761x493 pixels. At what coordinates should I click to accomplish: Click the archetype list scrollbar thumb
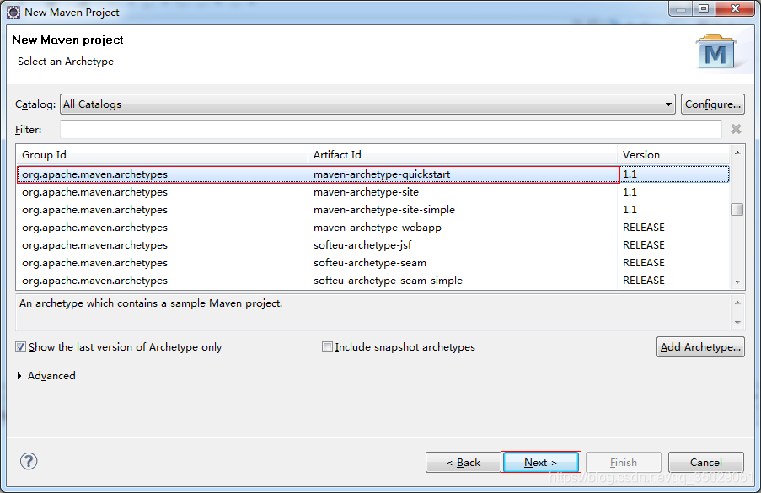coord(737,209)
